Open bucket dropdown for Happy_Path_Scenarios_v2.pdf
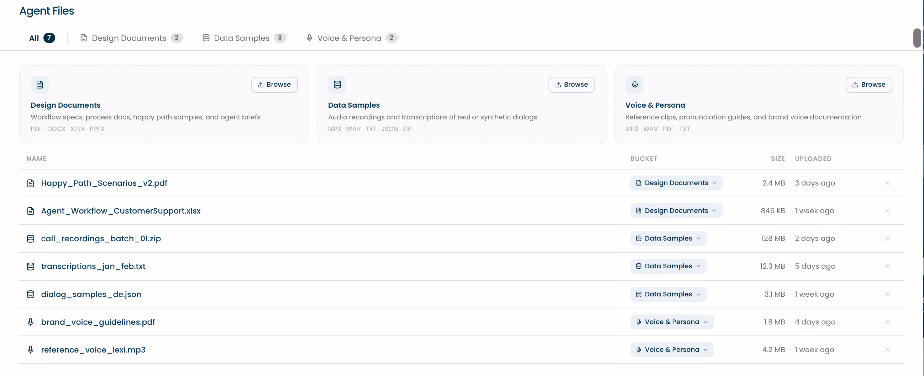This screenshot has height=376, width=924. point(677,183)
